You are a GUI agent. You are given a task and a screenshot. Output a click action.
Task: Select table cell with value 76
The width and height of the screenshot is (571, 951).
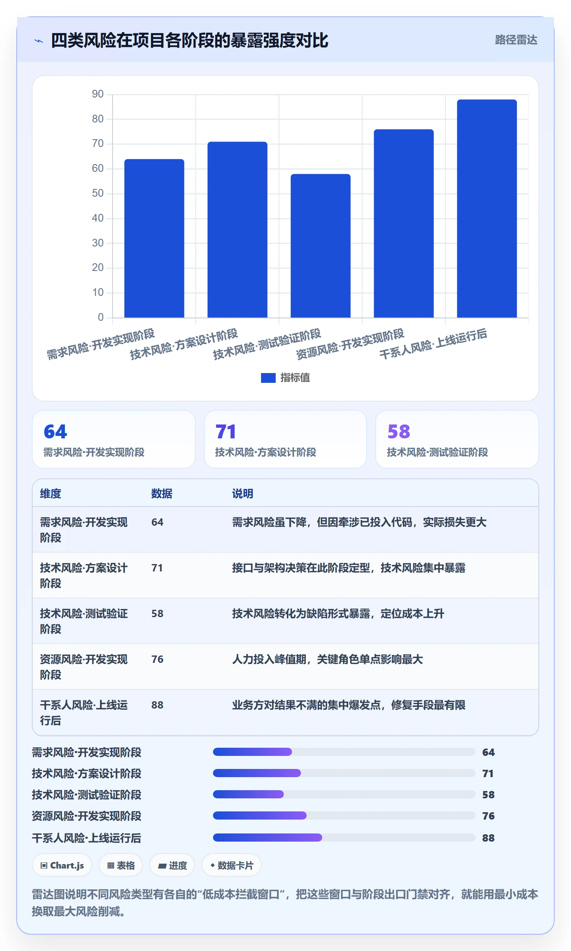(x=157, y=659)
